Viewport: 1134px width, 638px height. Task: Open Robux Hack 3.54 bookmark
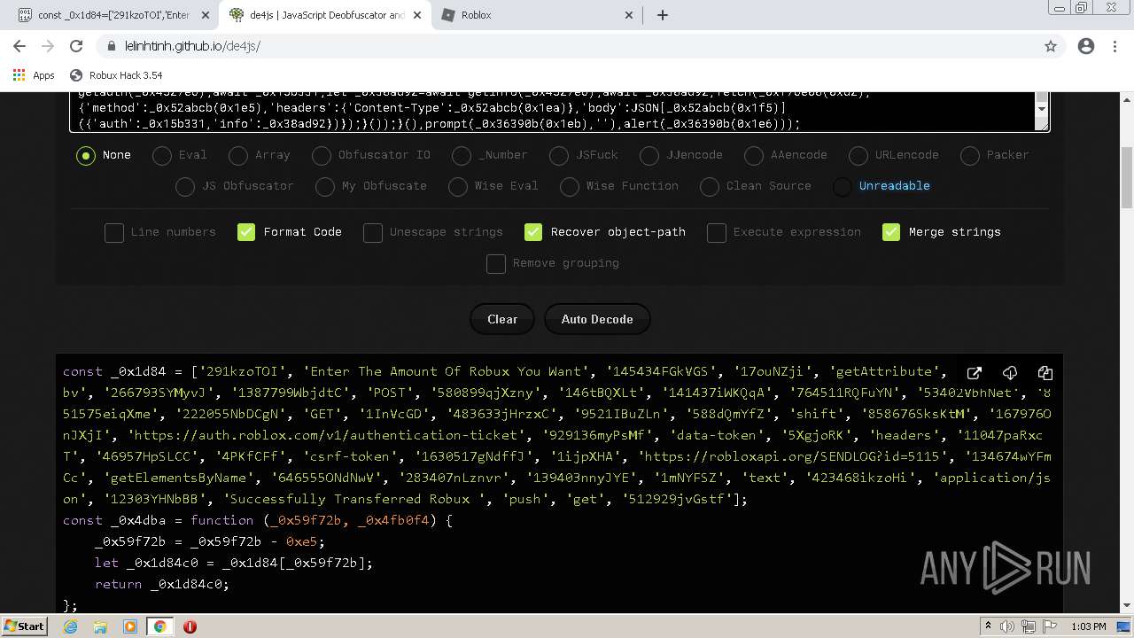click(x=116, y=75)
